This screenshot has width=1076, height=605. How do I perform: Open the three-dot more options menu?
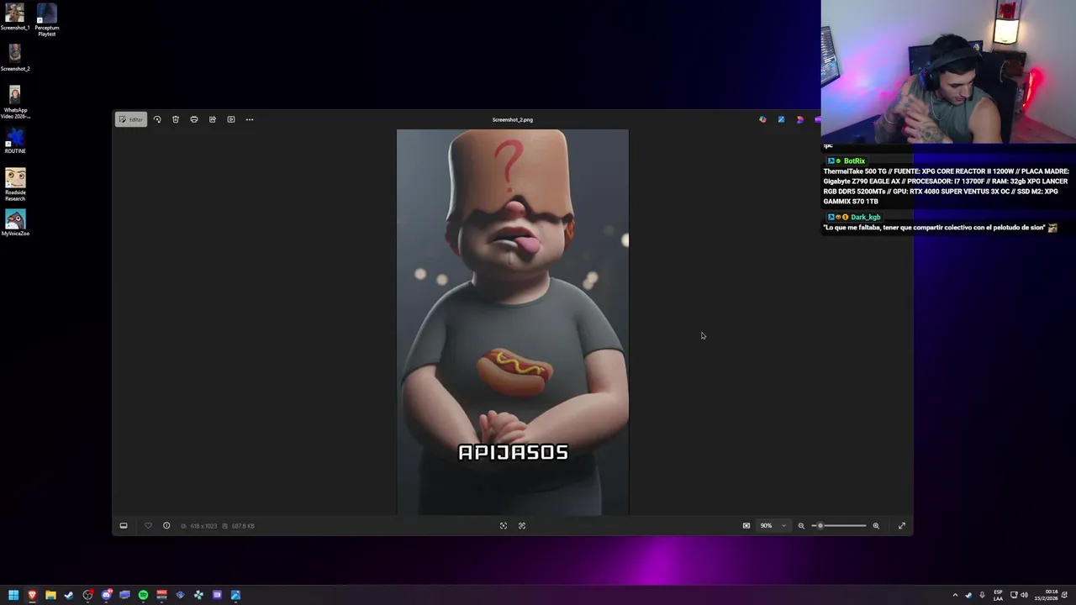(250, 119)
